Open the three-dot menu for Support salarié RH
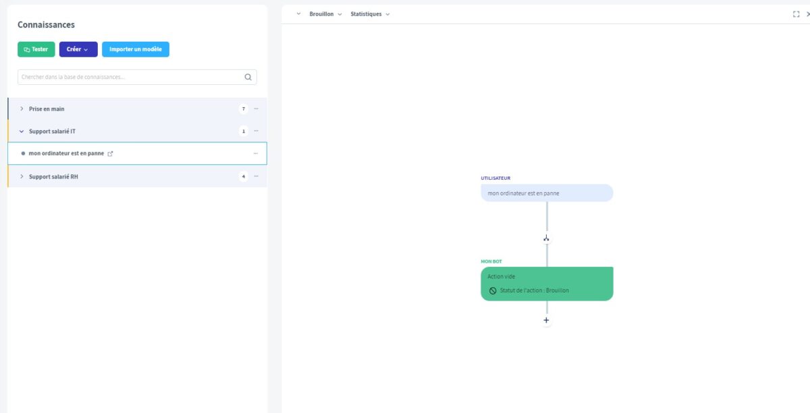 click(x=256, y=176)
